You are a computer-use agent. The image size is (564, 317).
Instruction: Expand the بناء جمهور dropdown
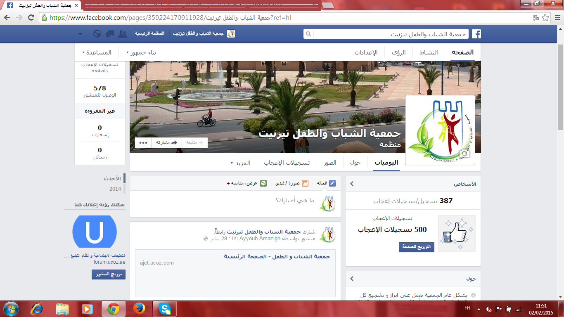pos(141,53)
